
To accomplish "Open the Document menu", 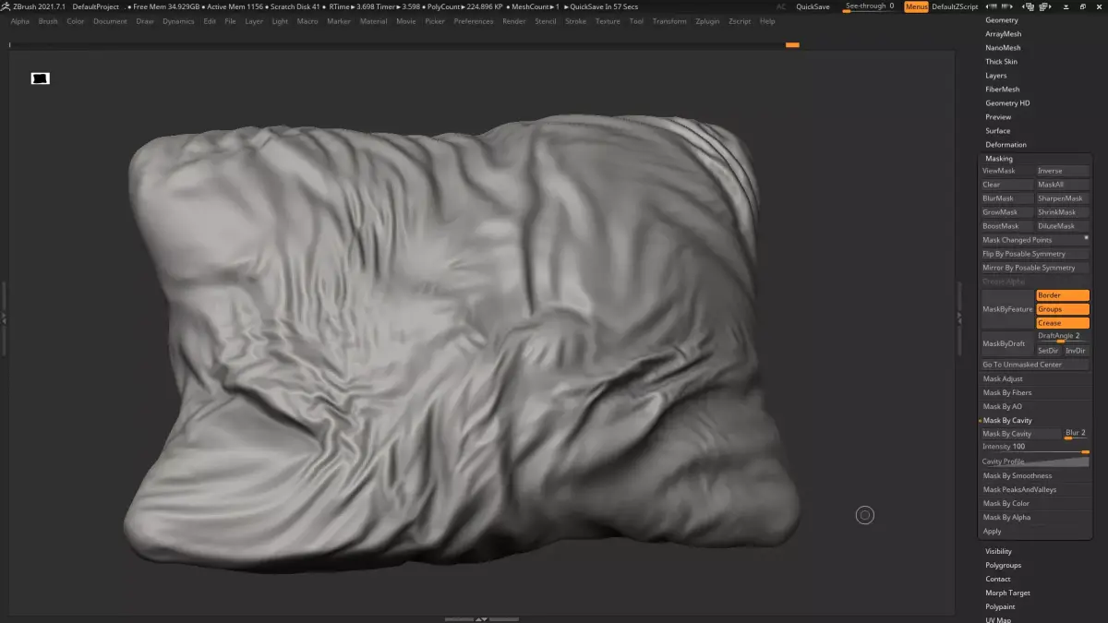I will [110, 21].
